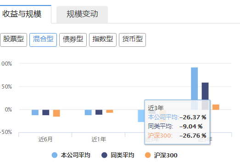
Task: Click the 0% y-axis label
Action: click(x=8, y=110)
